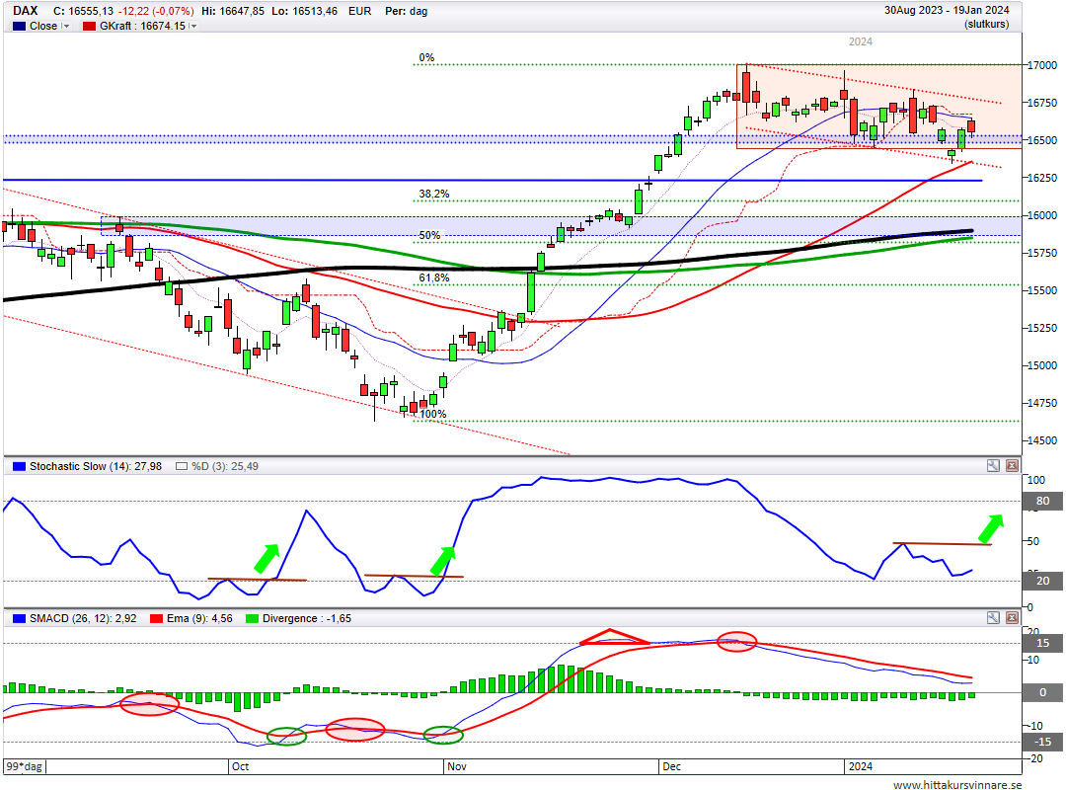Click the blue SMACD color swatch
The image size is (1066, 790).
coord(19,618)
